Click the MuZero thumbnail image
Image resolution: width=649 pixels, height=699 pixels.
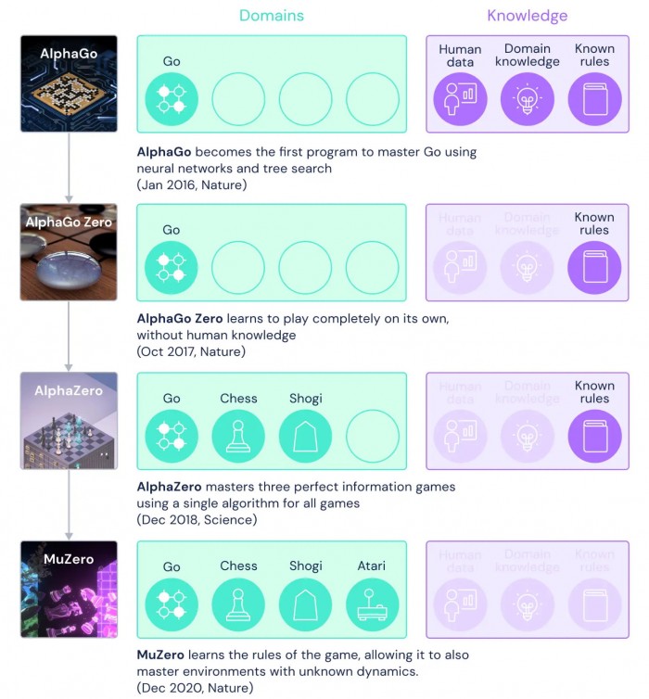click(69, 589)
